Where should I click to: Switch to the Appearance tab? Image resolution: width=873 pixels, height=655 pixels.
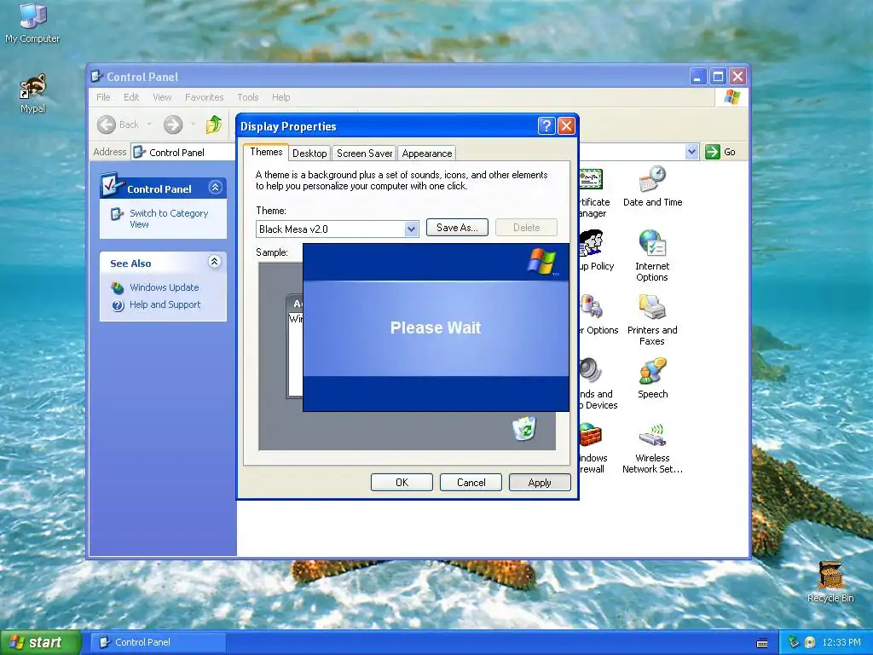point(427,154)
